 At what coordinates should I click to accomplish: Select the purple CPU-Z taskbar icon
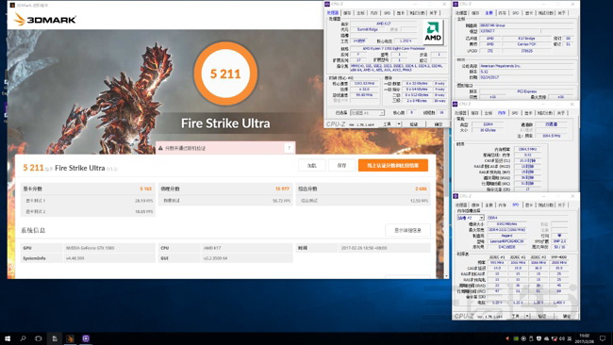coord(86,338)
